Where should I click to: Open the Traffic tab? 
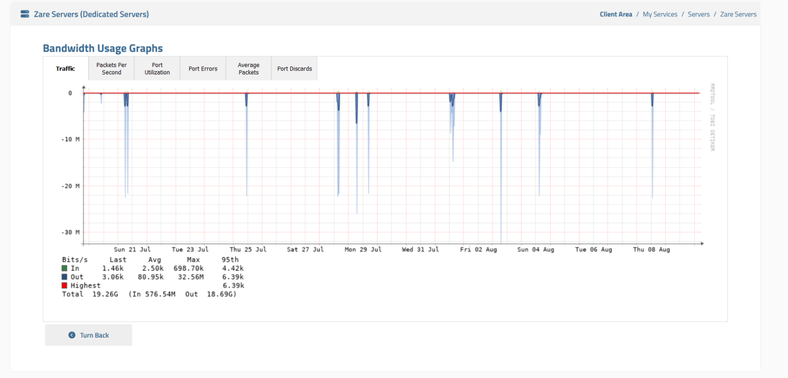click(x=66, y=69)
